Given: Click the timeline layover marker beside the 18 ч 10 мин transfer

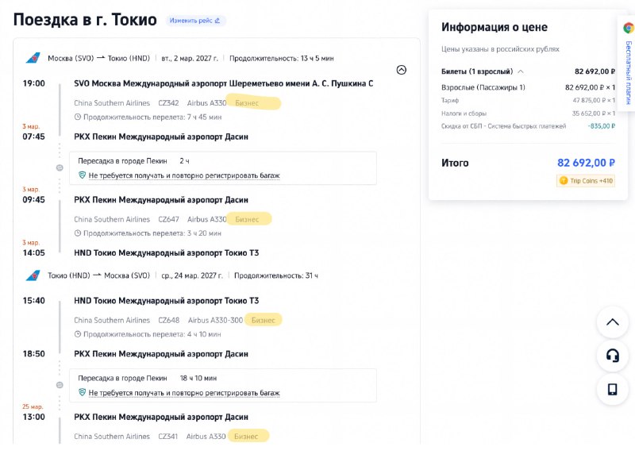Looking at the screenshot, I should 60,385.
